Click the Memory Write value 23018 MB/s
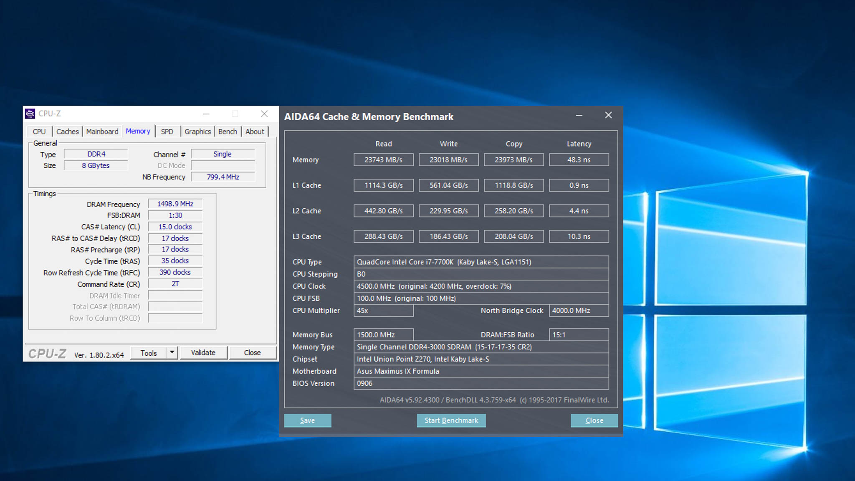The image size is (855, 481). coord(449,160)
